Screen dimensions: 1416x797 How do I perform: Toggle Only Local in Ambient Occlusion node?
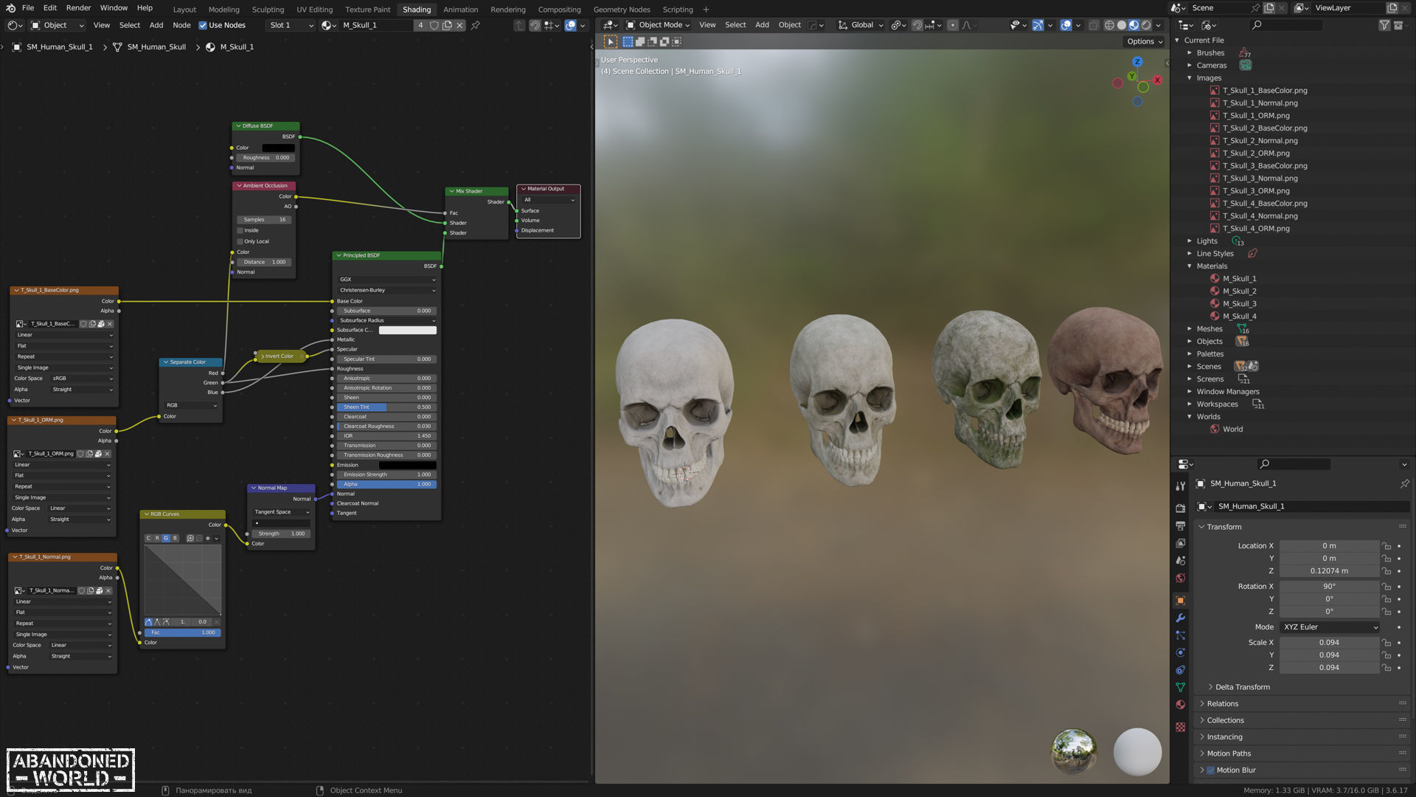pyautogui.click(x=240, y=241)
